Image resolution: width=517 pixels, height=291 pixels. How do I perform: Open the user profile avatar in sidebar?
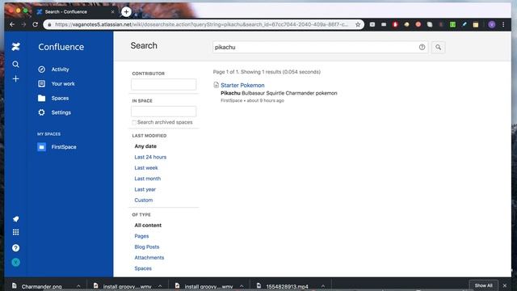point(15,262)
